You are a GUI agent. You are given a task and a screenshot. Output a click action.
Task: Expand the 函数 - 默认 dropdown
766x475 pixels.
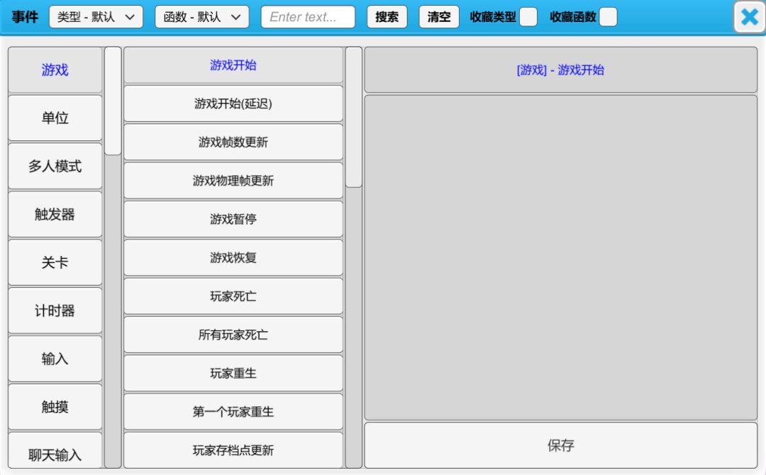pos(201,17)
